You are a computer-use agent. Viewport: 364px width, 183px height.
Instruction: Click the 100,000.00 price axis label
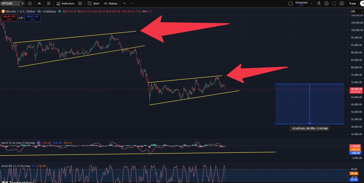pyautogui.click(x=356, y=30)
